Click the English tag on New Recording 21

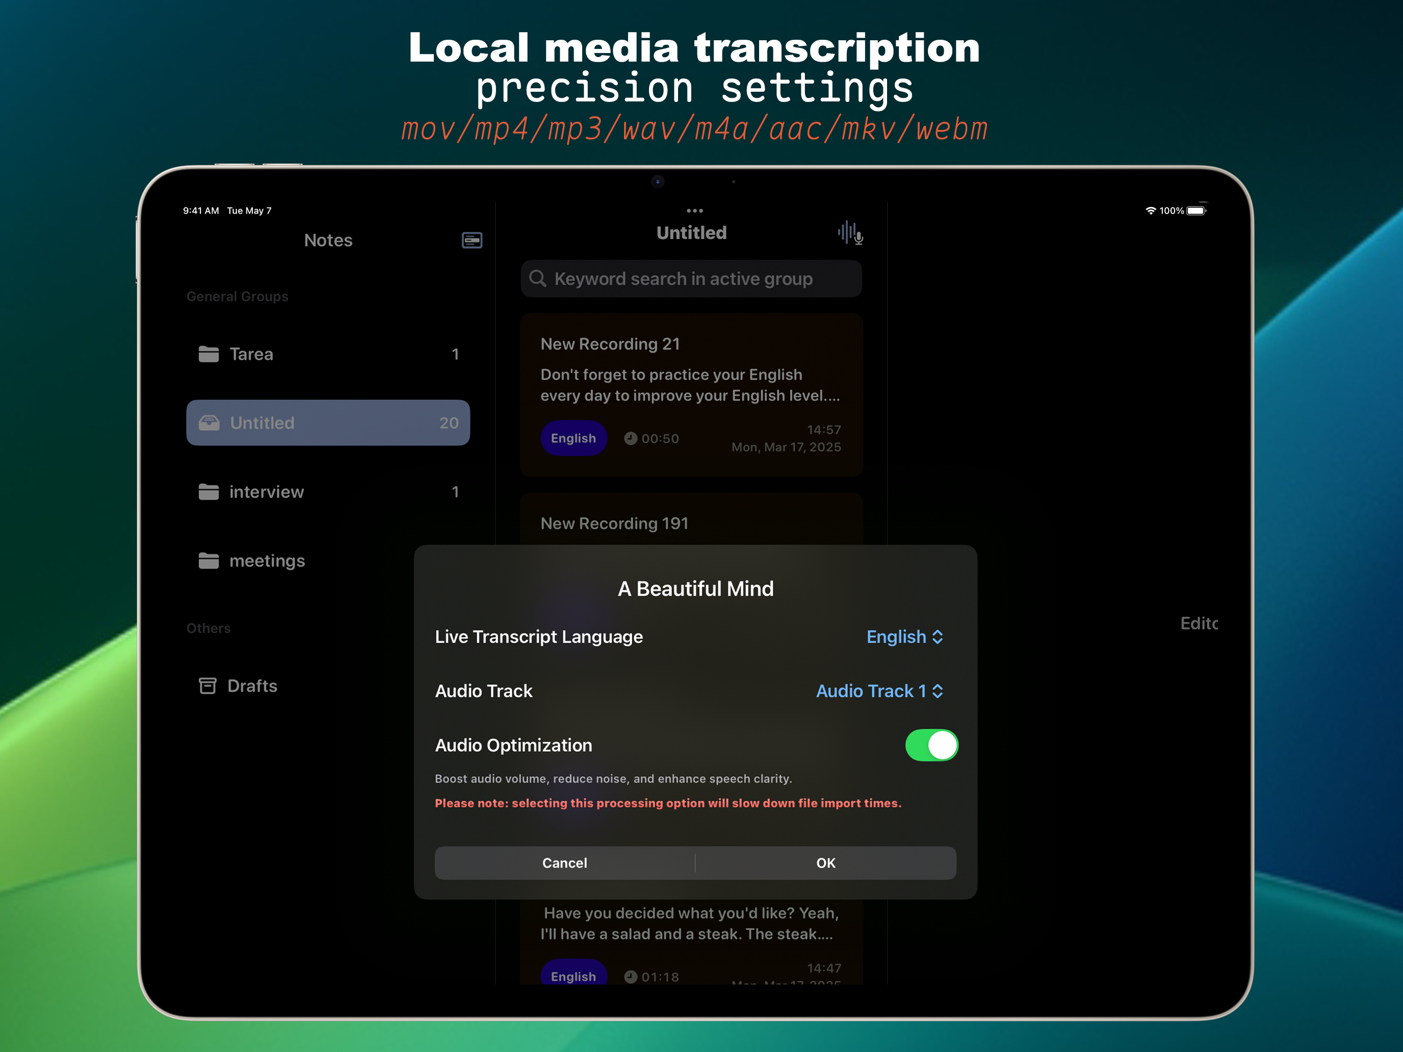[x=574, y=438]
